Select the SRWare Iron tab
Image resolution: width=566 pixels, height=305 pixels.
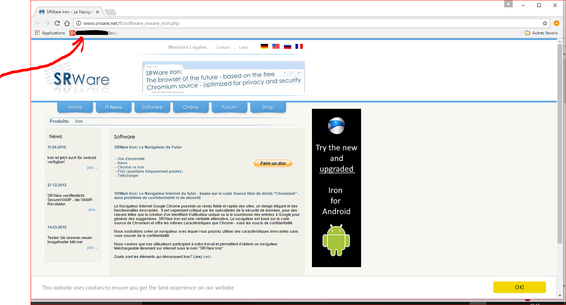[x=69, y=12]
